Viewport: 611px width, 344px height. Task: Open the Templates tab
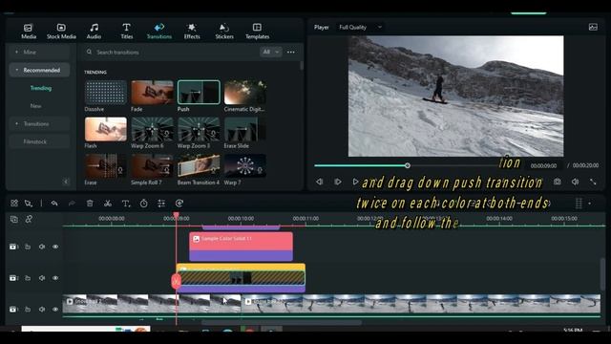pos(257,32)
